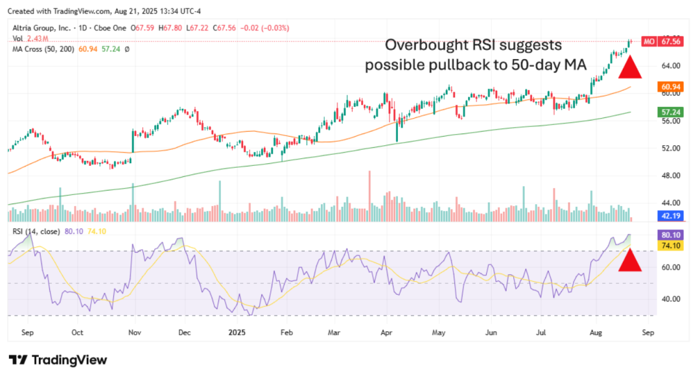
Task: Select the RSI (14, close) indicator legend
Action: [x=36, y=231]
